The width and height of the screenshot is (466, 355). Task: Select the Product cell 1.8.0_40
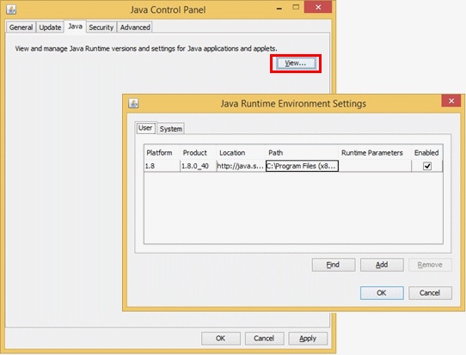click(x=199, y=166)
